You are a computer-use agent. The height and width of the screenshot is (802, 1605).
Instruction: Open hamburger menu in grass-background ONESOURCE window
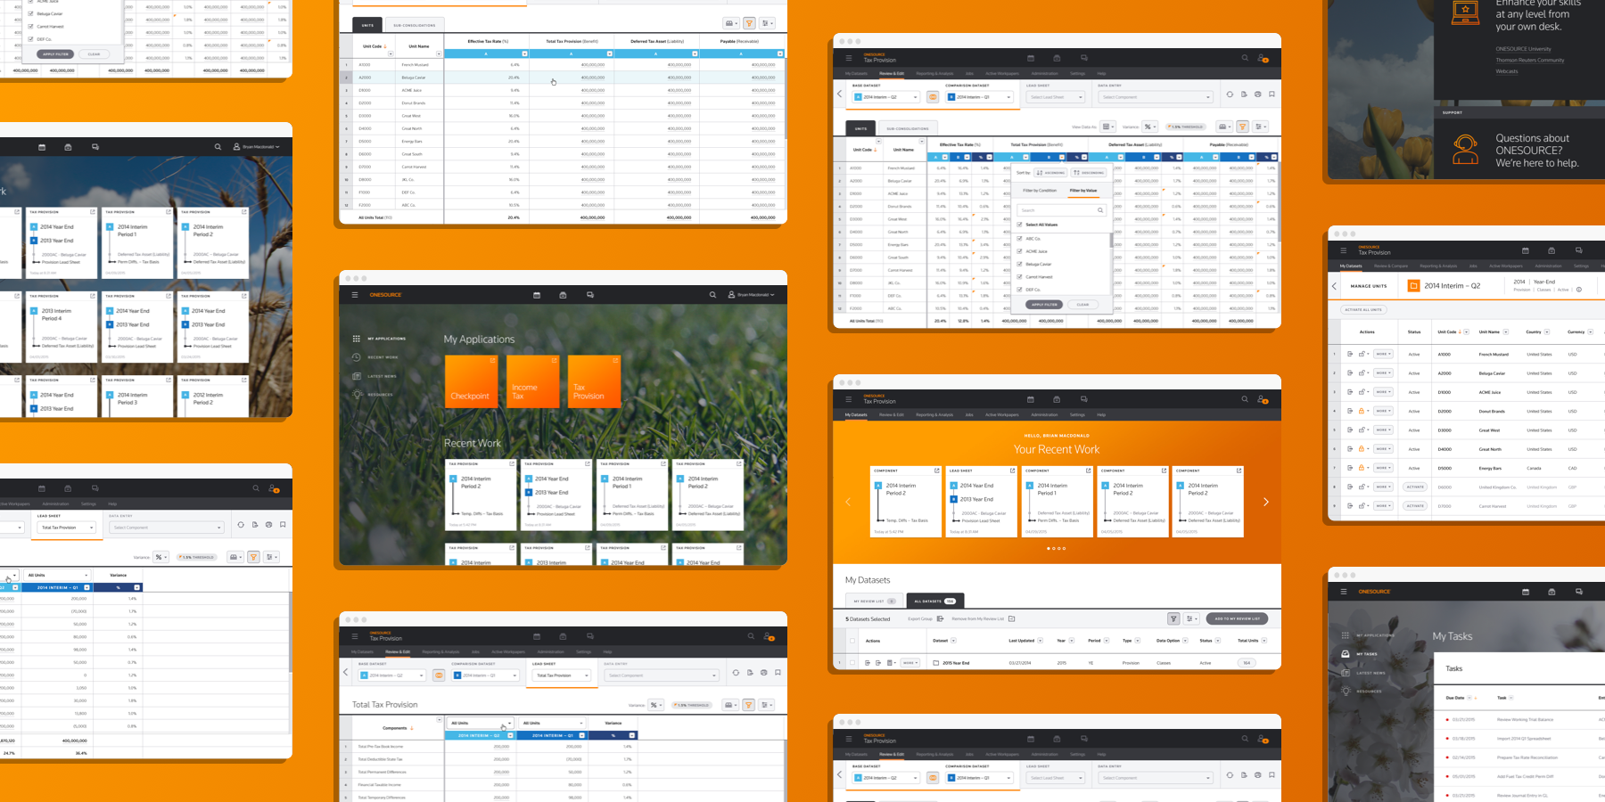tap(355, 294)
